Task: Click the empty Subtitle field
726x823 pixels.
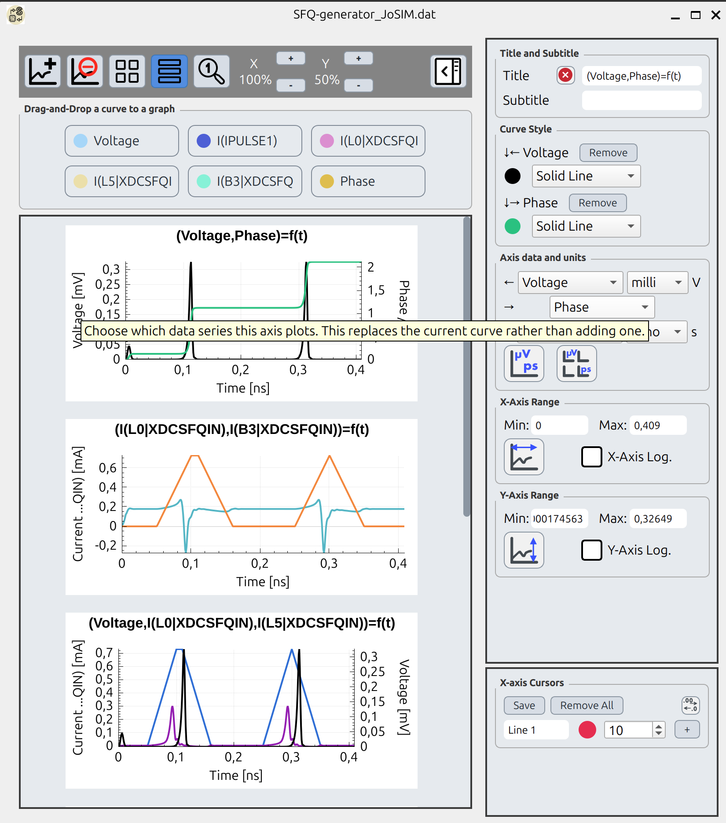Action: pos(642,100)
